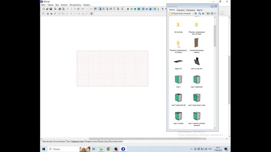The height and width of the screenshot is (152, 271).
Task: Click the Print icon in toolbar
Action: pos(60,9)
